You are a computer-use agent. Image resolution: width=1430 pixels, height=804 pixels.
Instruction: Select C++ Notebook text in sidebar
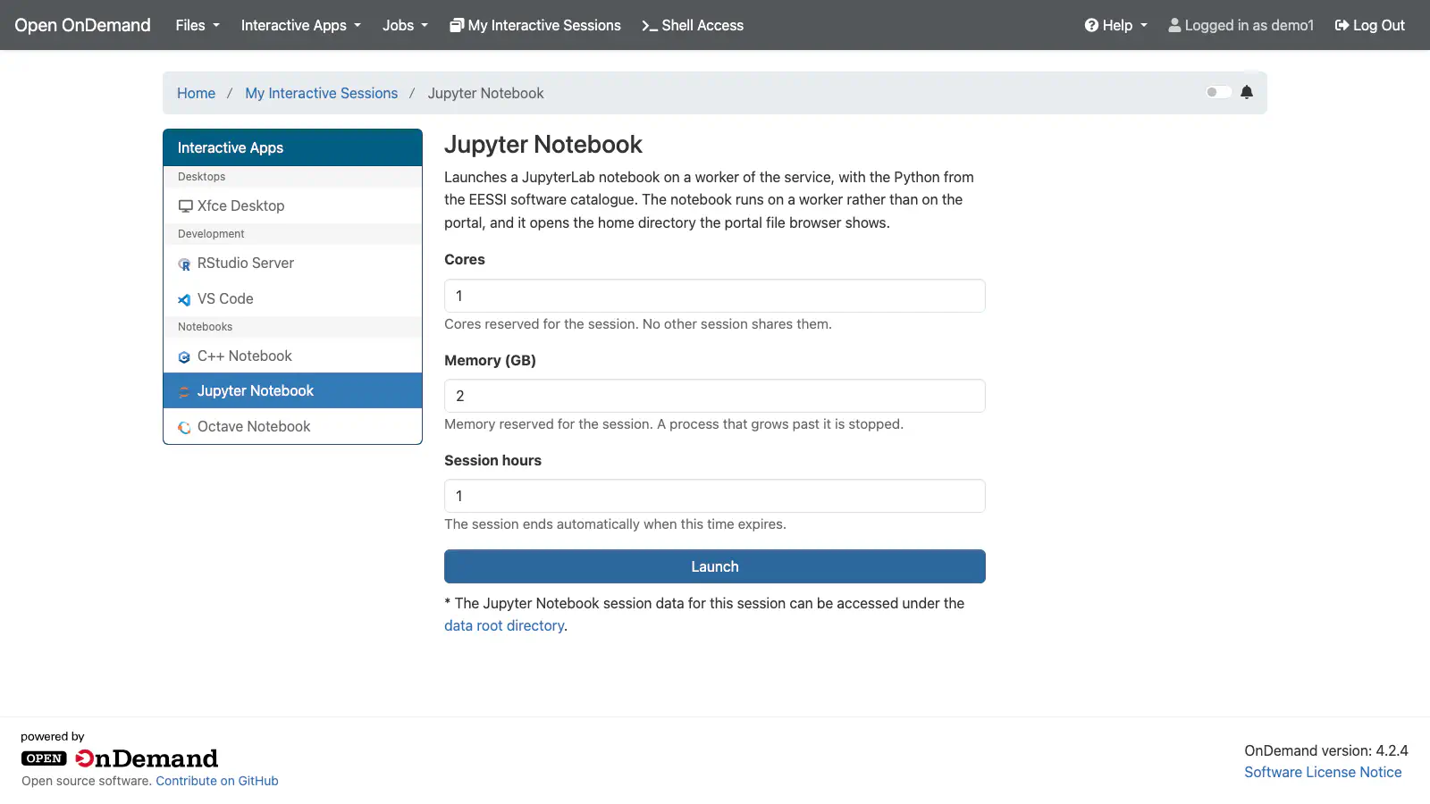click(x=245, y=356)
